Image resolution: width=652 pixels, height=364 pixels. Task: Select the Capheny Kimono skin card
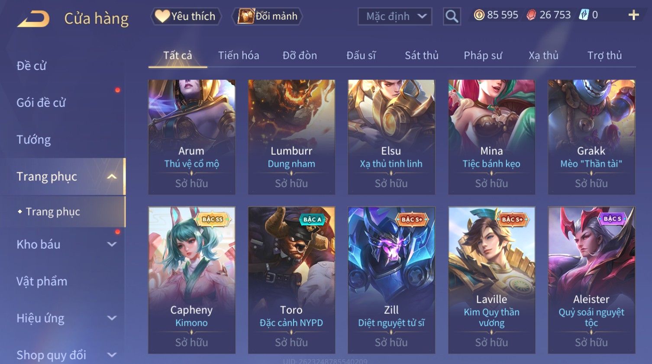(x=192, y=280)
